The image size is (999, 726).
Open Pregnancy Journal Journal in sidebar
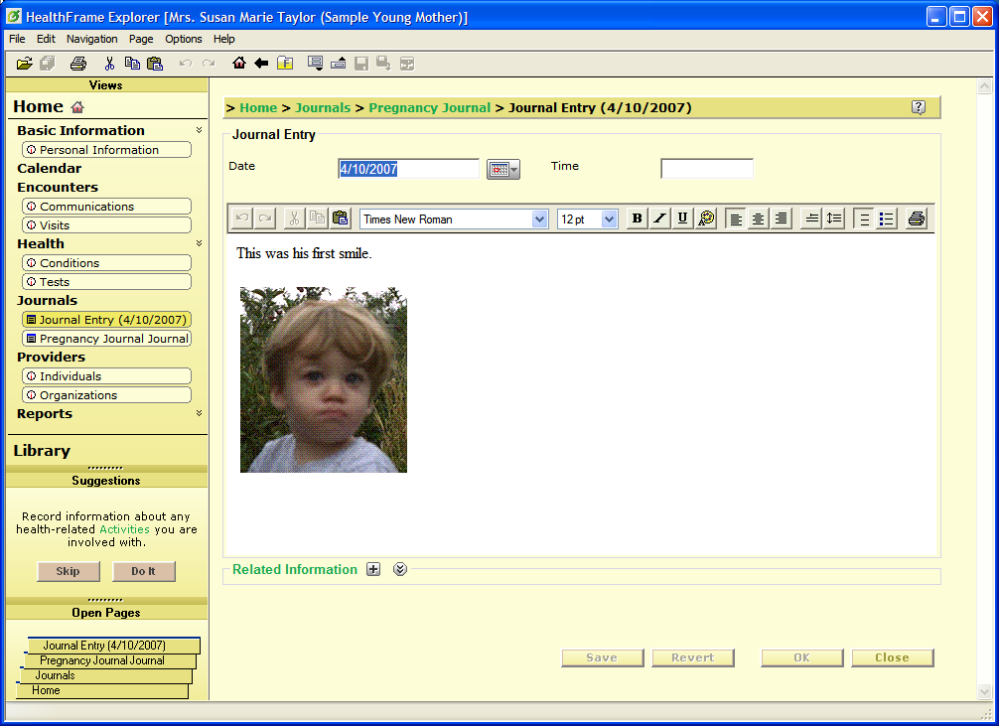(106, 339)
